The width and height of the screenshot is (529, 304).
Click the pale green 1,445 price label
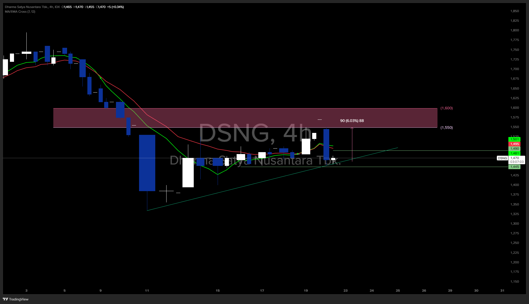coord(514,167)
